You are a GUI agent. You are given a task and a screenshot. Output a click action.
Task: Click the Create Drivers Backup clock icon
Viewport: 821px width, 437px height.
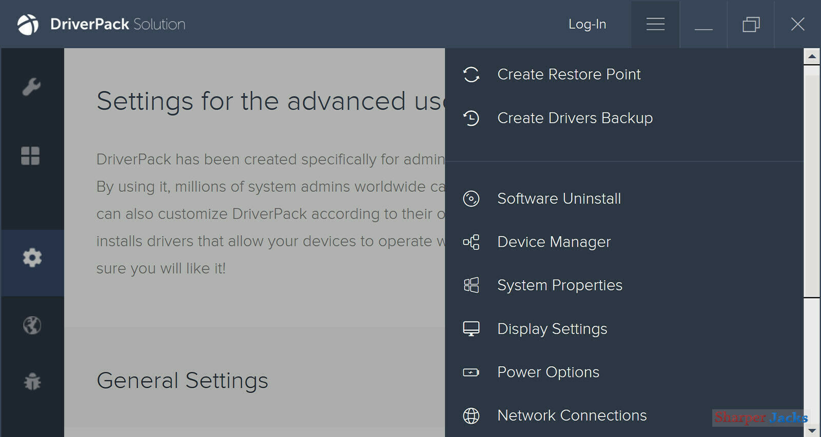471,118
